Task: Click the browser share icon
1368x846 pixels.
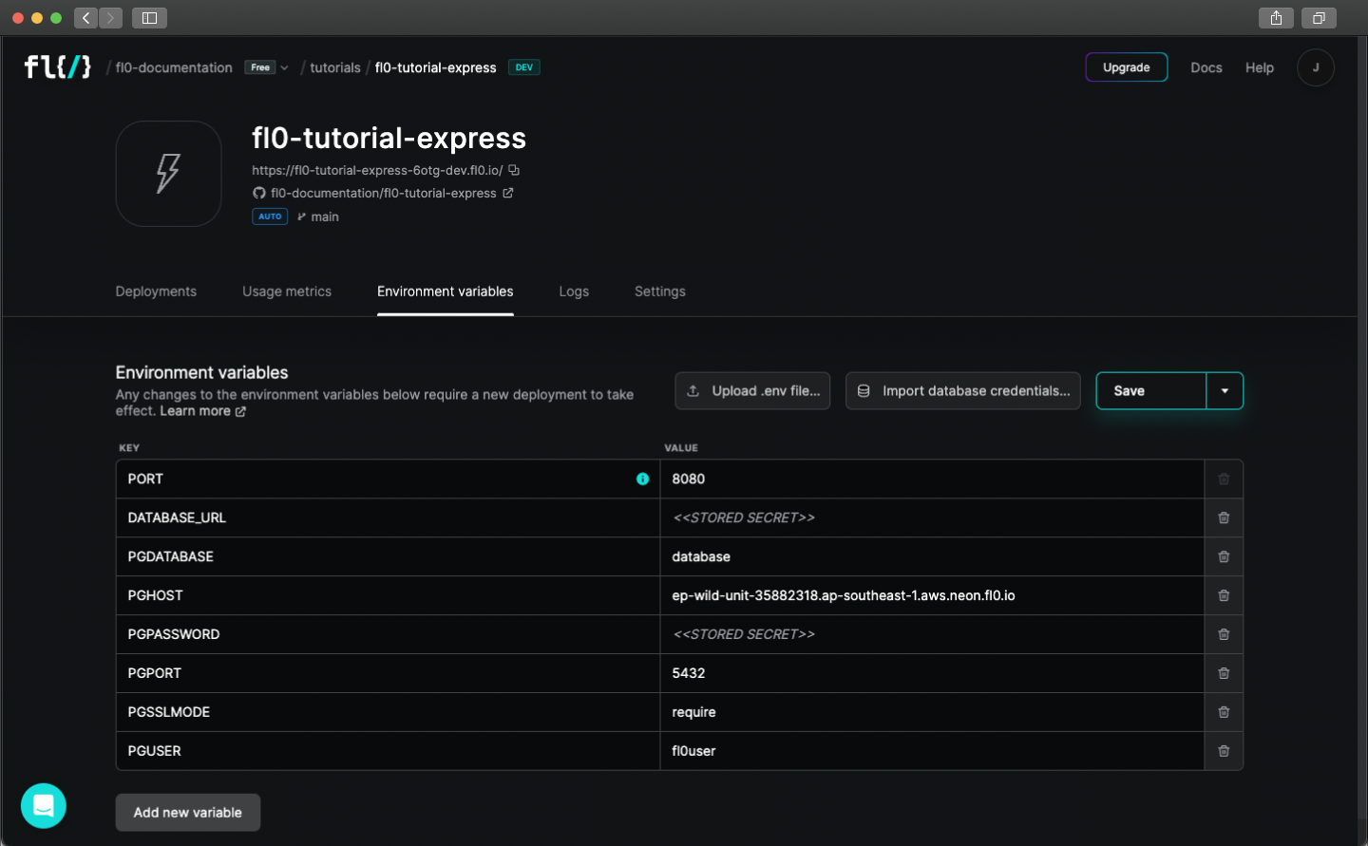Action: (1276, 18)
